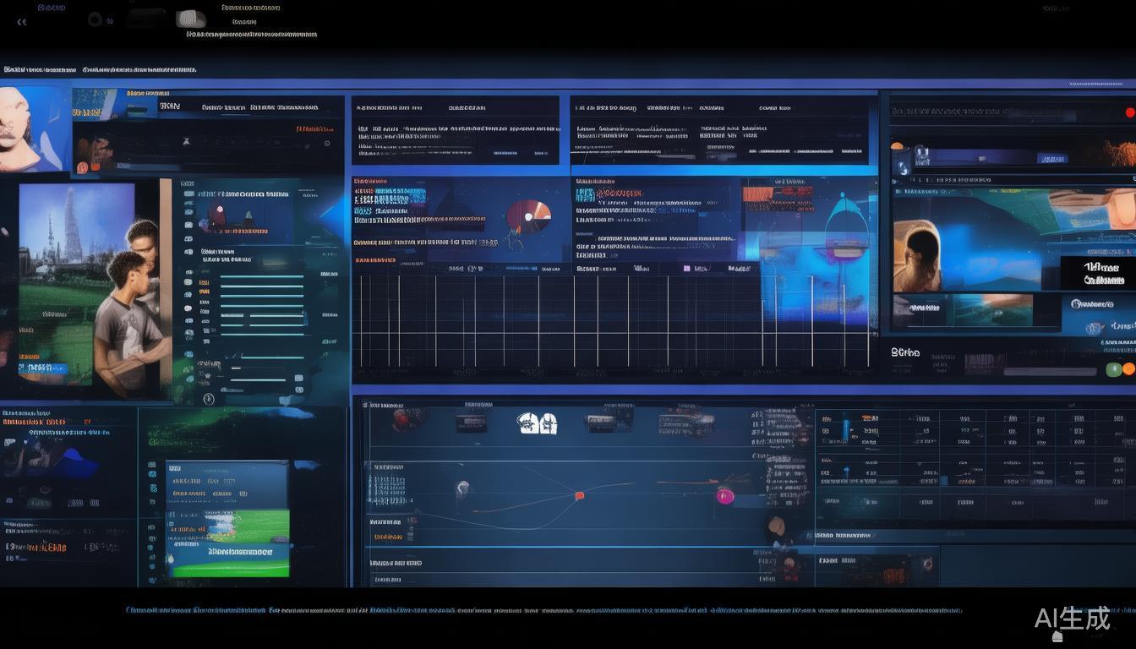Open the small circular control right of orange label
The image size is (1136, 649).
(327, 144)
